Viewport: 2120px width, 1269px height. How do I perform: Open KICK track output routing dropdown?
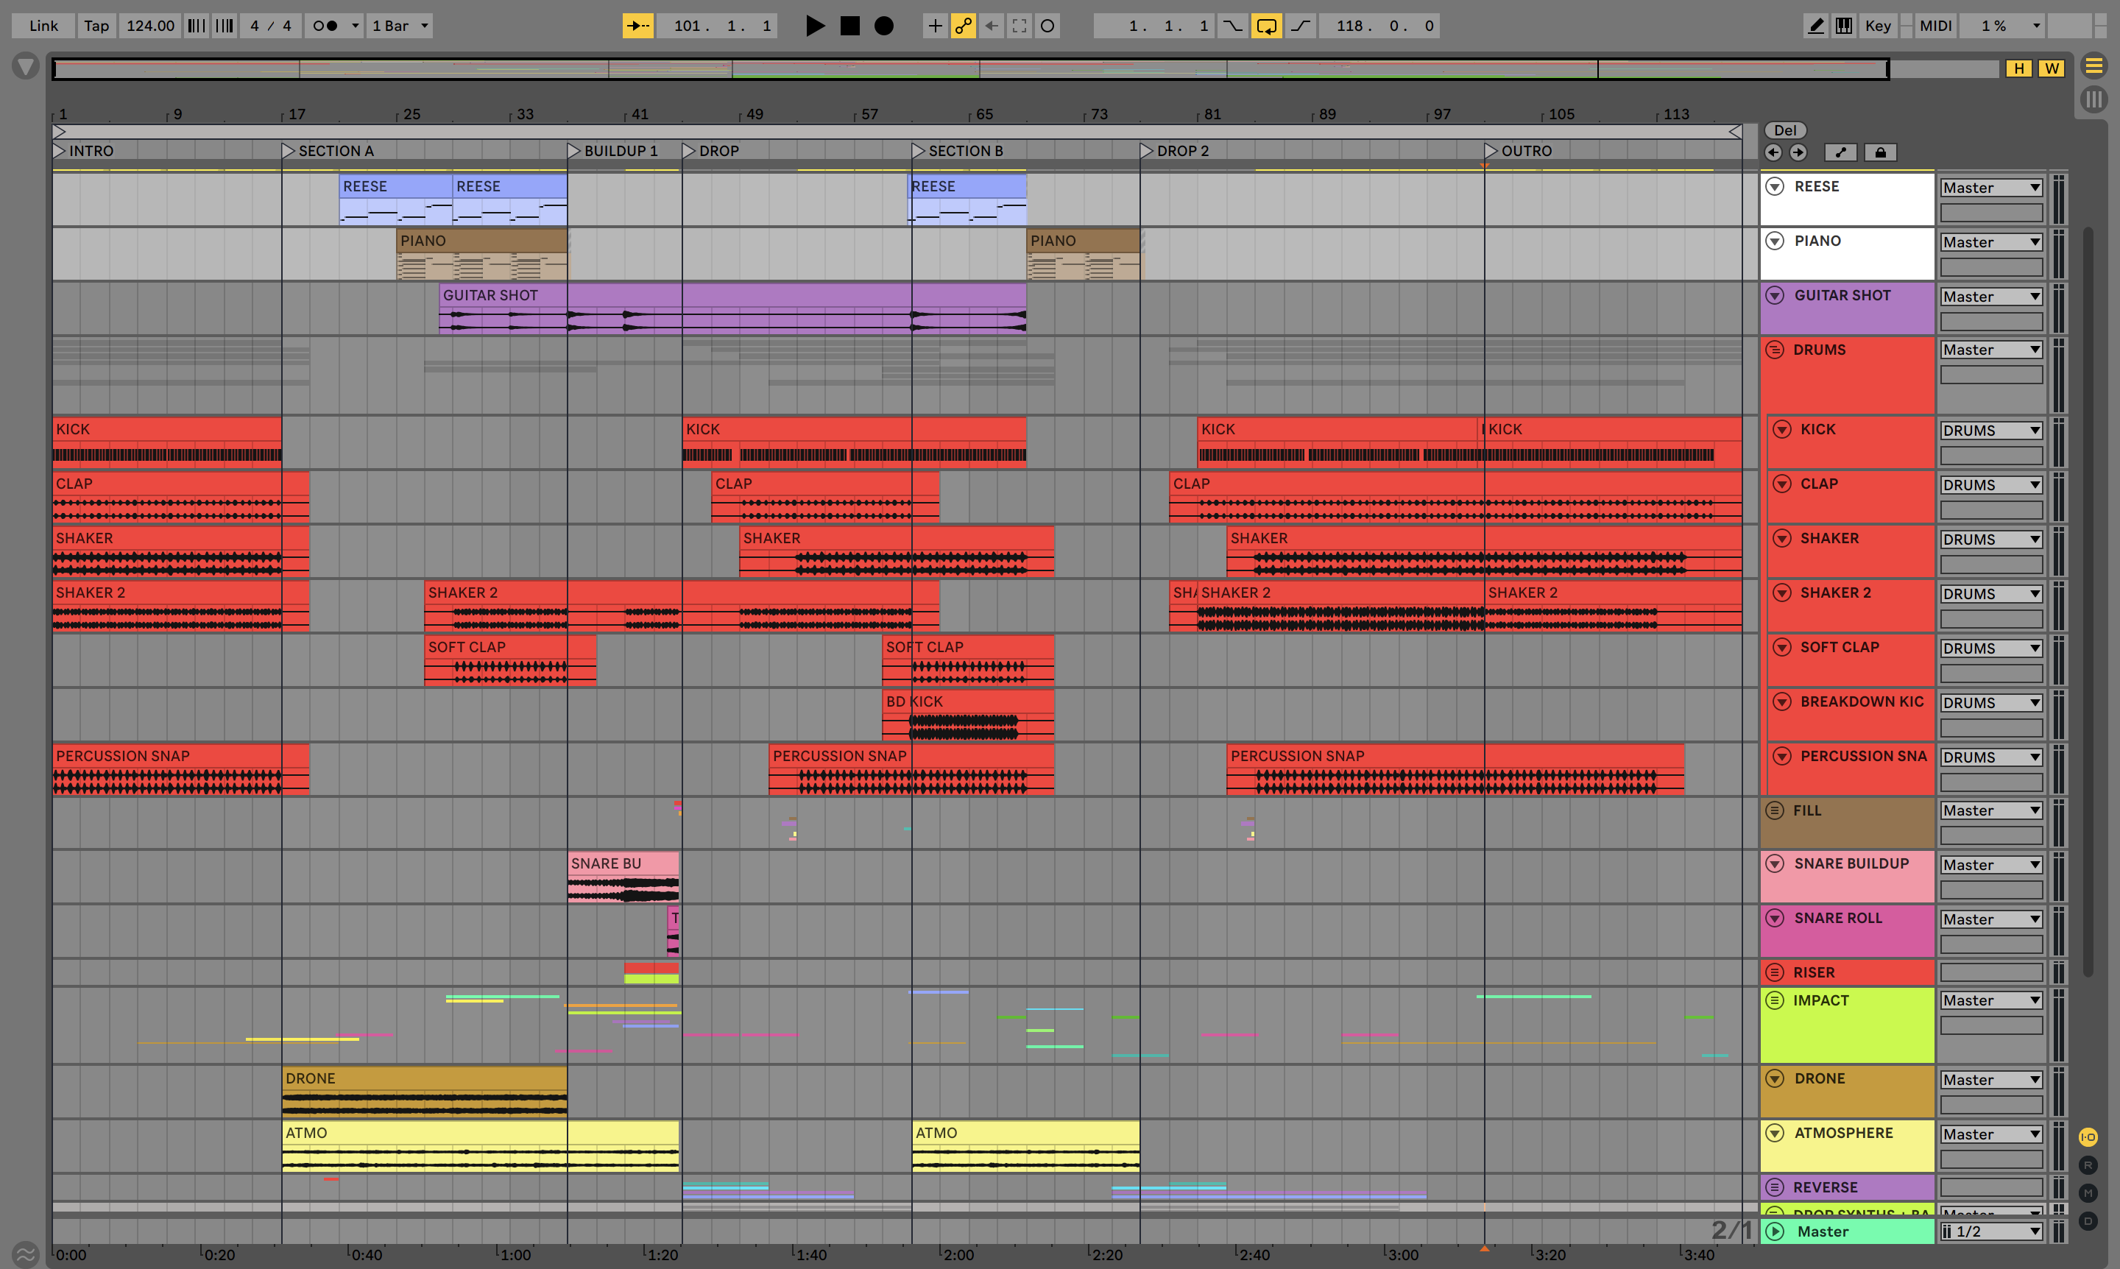coord(1991,430)
